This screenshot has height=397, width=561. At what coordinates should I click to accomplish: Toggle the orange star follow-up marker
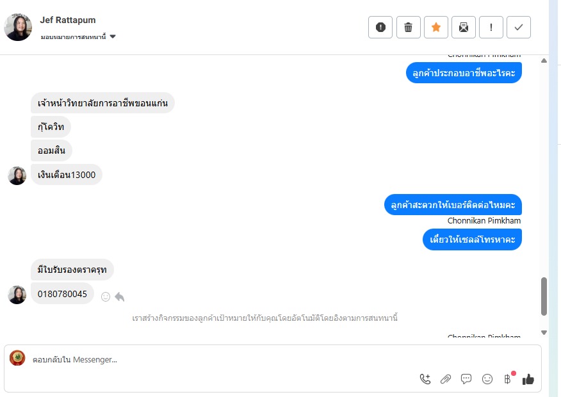tap(435, 27)
